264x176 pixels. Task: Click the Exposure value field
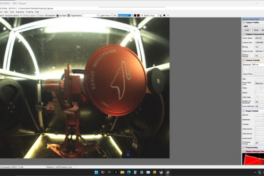point(258,65)
